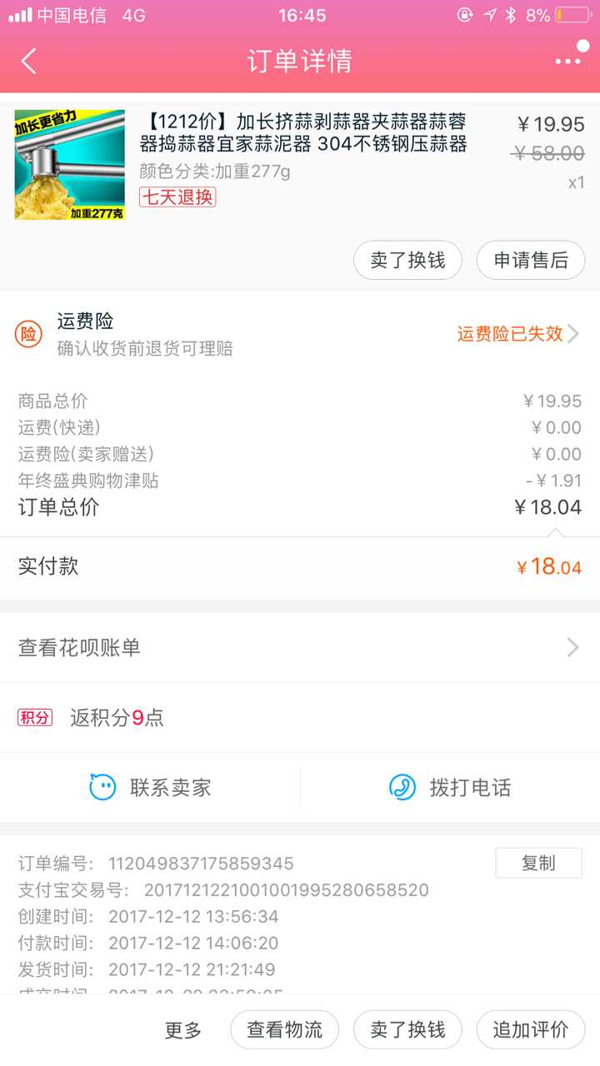Open the three-dot more options menu
This screenshot has width=600, height=1066.
point(567,61)
